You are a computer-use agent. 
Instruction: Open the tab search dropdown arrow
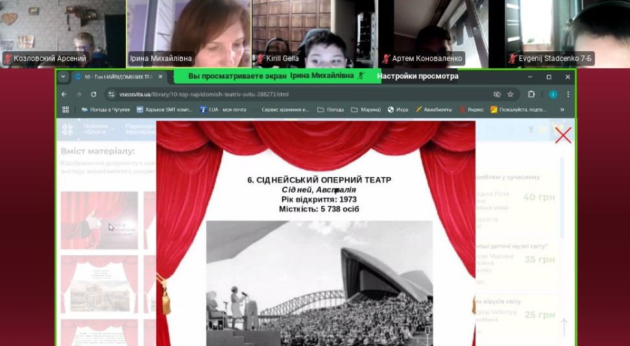tap(63, 77)
